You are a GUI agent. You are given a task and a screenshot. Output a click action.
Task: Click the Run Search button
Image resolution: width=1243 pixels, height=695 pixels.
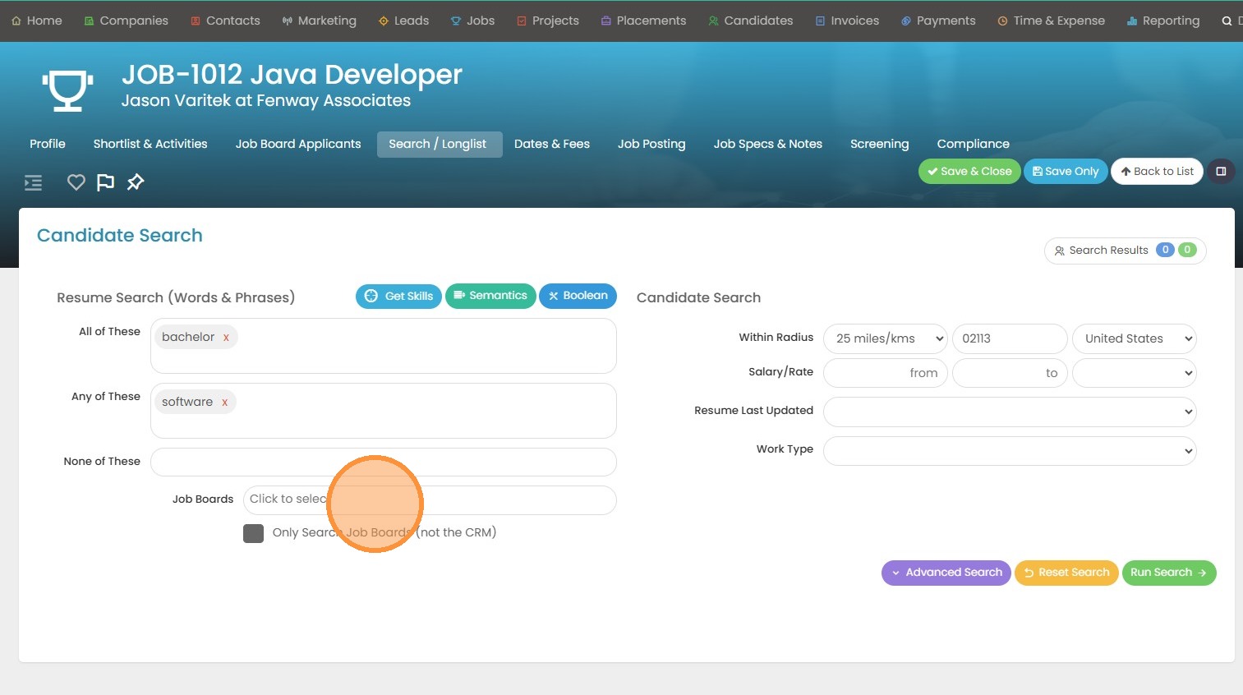point(1167,573)
